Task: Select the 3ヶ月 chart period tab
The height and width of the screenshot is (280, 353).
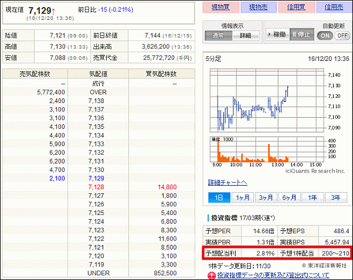Action: click(267, 197)
